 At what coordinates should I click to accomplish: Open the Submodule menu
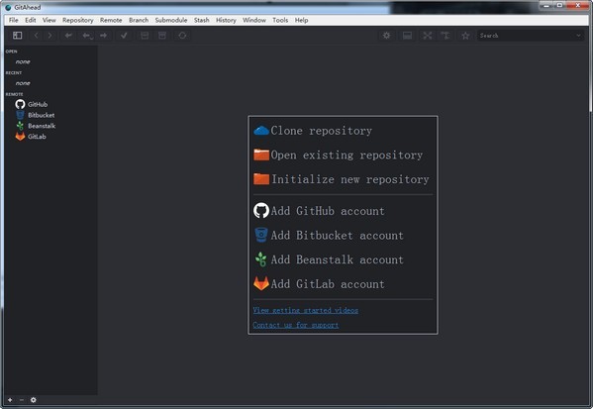tap(171, 20)
